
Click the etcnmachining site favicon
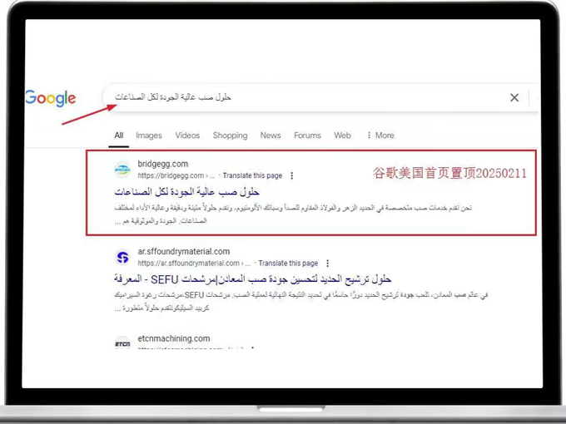coord(122,344)
